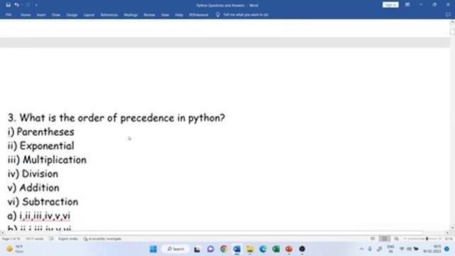This screenshot has width=455, height=256.
Task: Switch to Print Layout view icon
Action: [x=385, y=239]
